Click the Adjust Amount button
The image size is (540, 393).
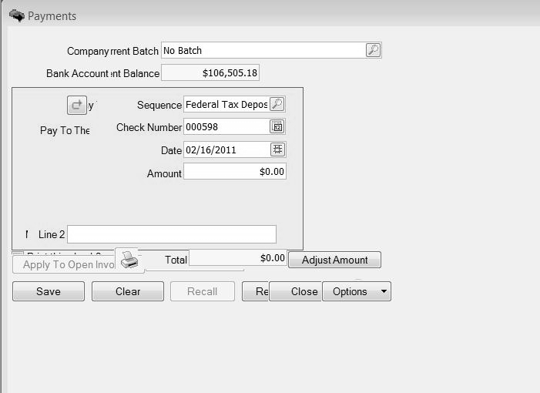pos(334,260)
